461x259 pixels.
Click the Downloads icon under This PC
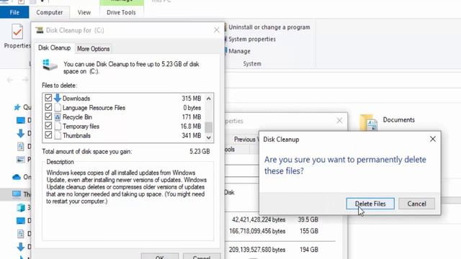[21, 247]
